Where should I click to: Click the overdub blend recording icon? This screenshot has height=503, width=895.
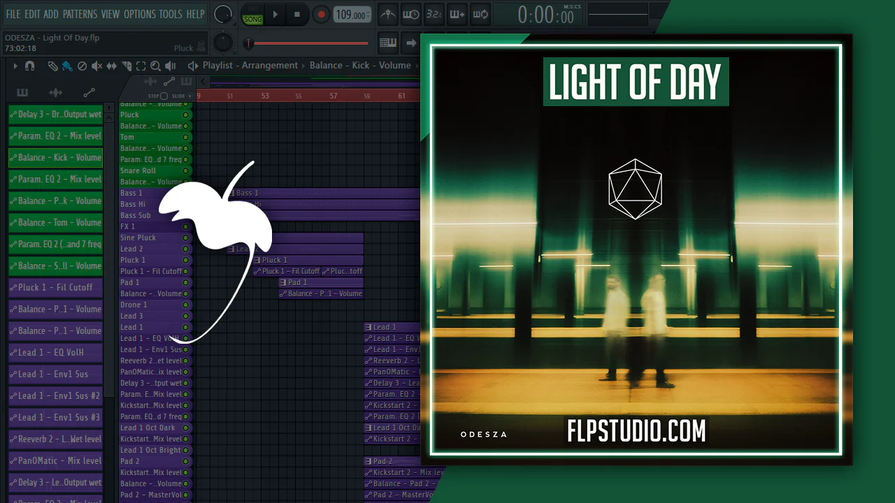click(457, 14)
